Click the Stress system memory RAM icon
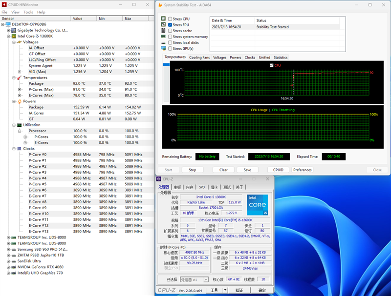This screenshot has width=391, height=296. (x=163, y=36)
